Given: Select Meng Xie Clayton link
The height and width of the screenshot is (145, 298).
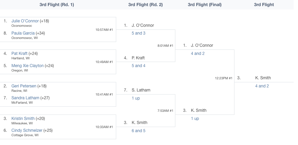Looking at the screenshot, I should tap(28, 66).
